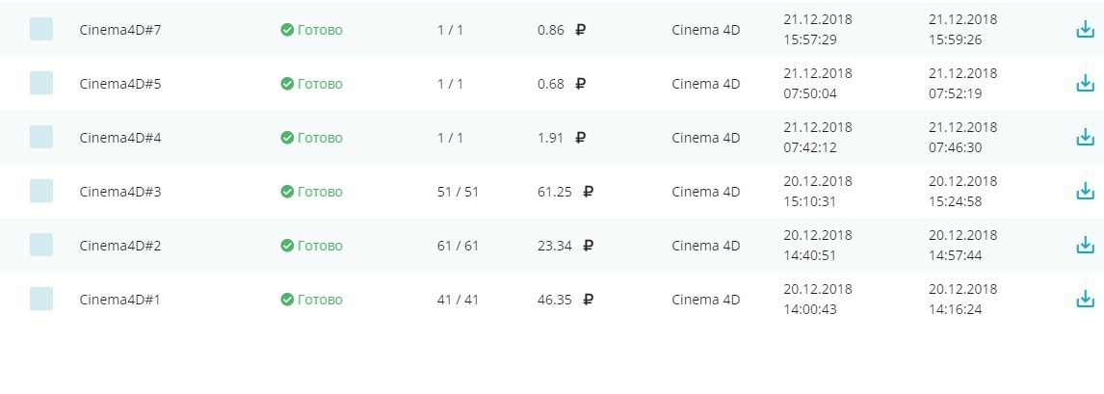Image resolution: width=1104 pixels, height=394 pixels.
Task: Click the green Готово status of Cinema4D#5
Action: tap(311, 84)
